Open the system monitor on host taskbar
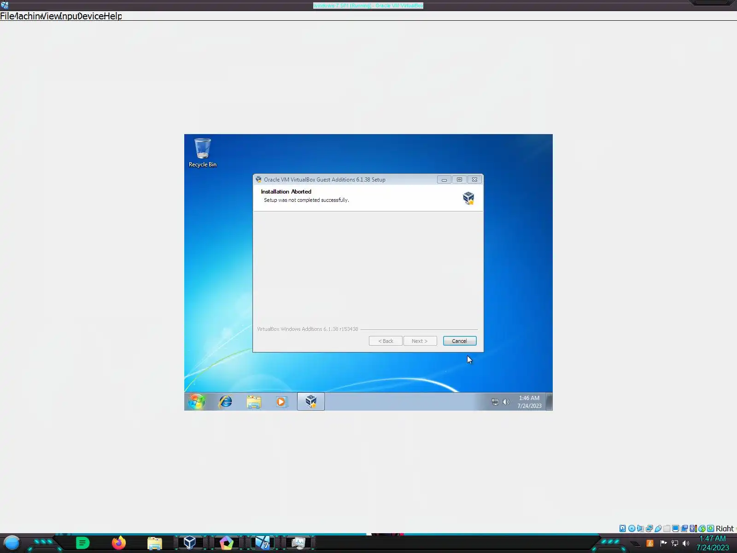Image resolution: width=737 pixels, height=553 pixels. (298, 543)
